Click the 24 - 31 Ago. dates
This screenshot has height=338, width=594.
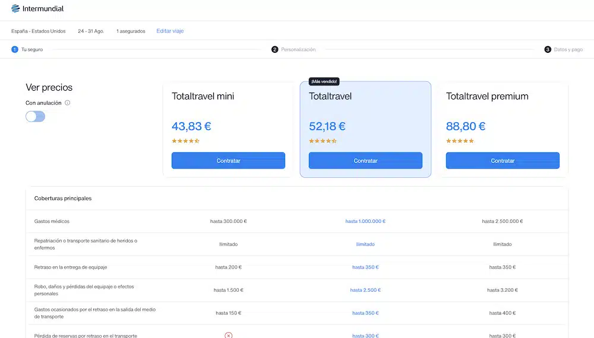(x=91, y=31)
